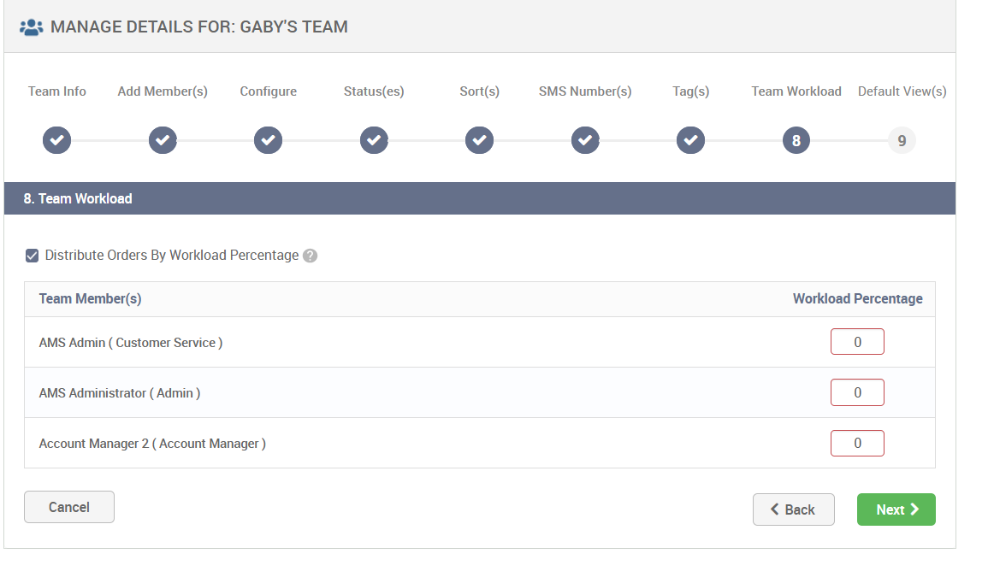
Task: Switch to the Default View(s) step
Action: pyautogui.click(x=902, y=91)
